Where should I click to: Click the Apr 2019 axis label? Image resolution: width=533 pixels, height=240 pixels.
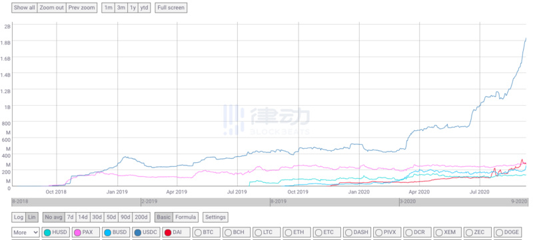(177, 192)
